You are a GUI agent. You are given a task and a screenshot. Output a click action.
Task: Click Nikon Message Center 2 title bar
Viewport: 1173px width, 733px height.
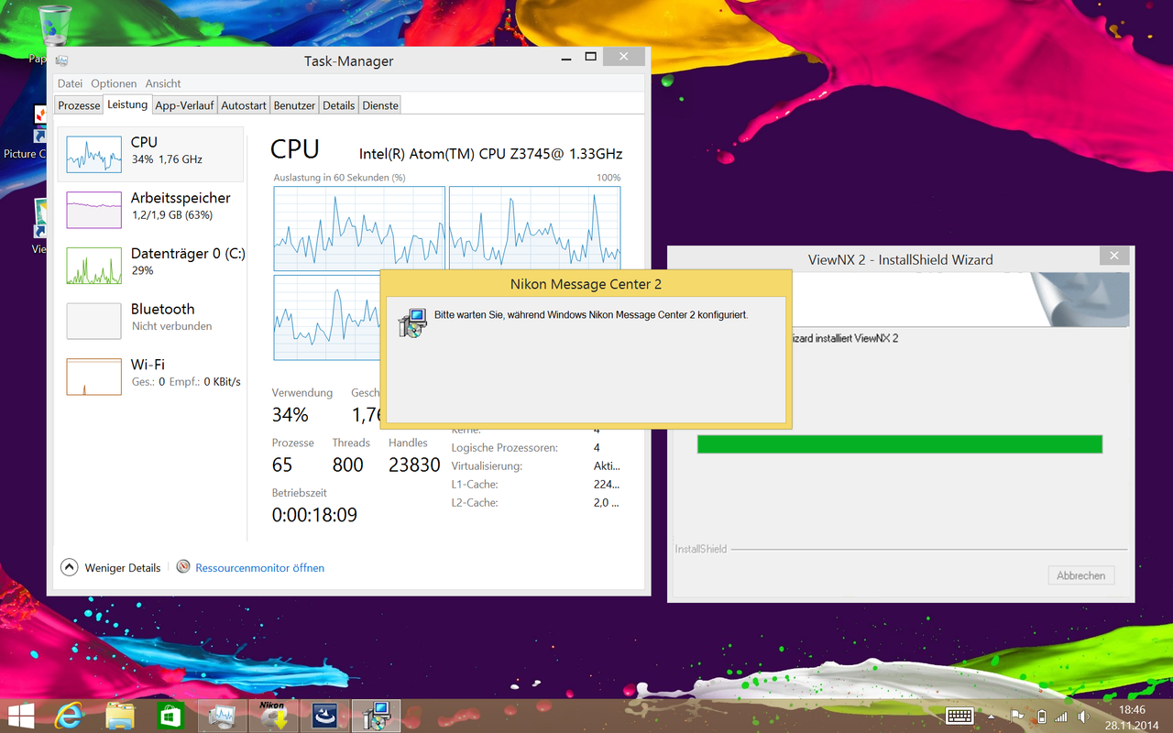coord(586,284)
